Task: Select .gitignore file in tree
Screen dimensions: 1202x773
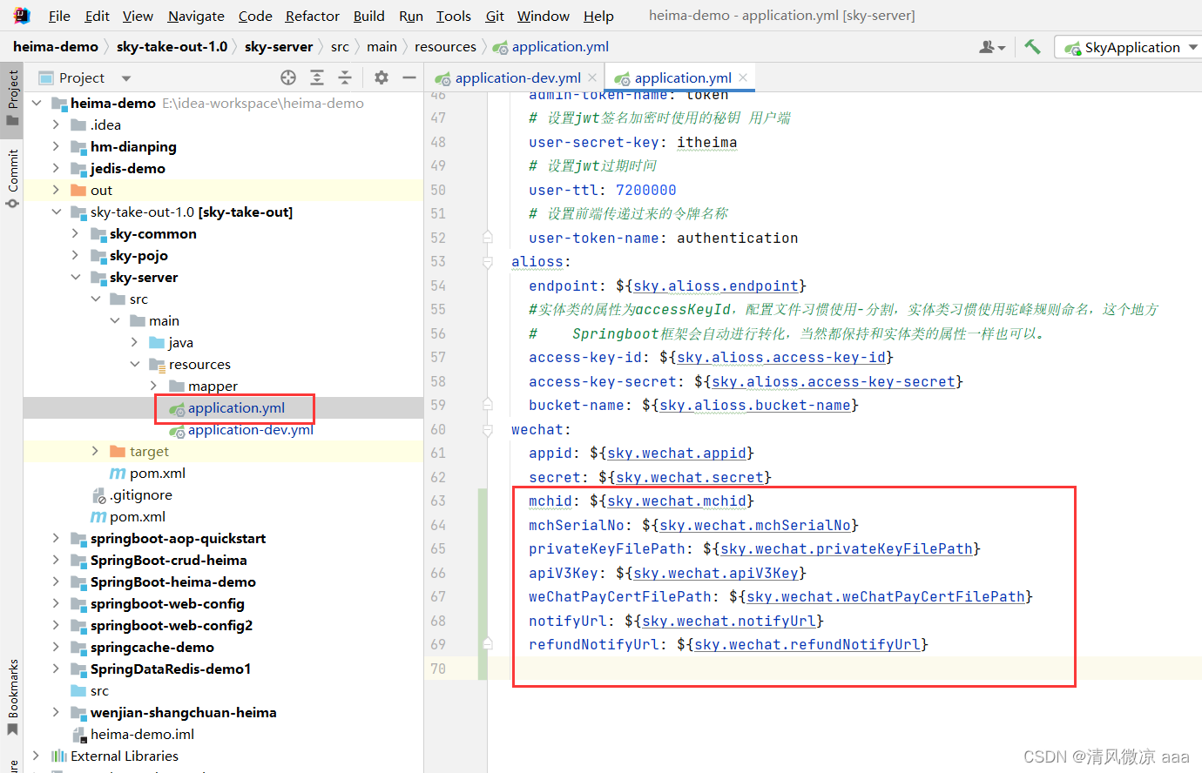Action: click(140, 494)
